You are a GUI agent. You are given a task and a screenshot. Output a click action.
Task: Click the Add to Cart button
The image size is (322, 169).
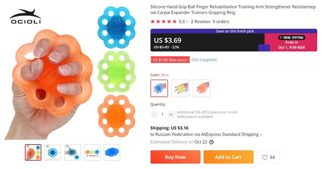point(228,157)
